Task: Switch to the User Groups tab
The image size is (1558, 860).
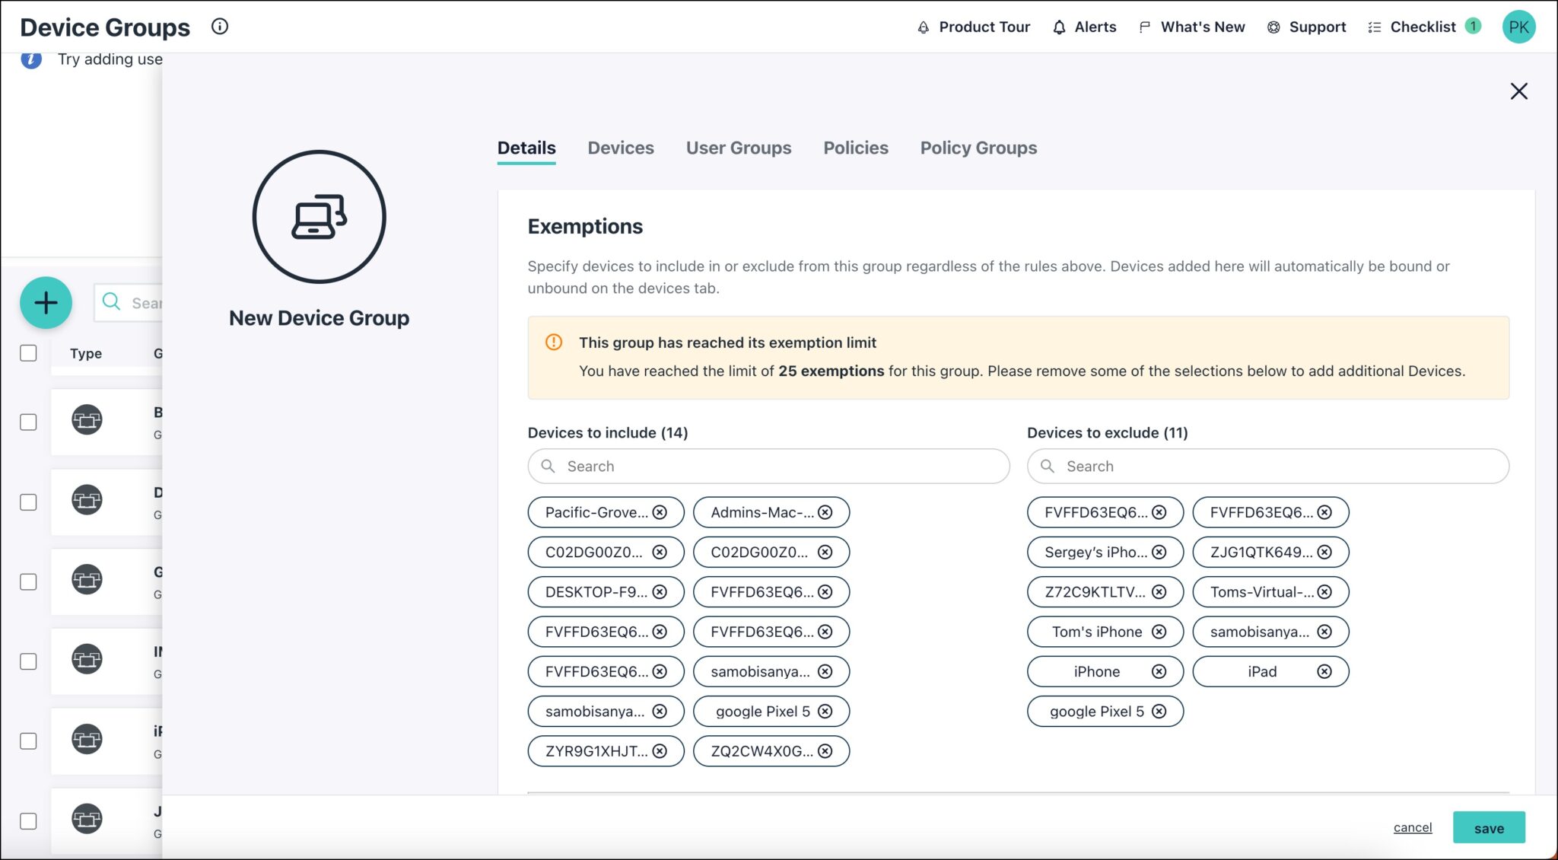Action: click(738, 148)
